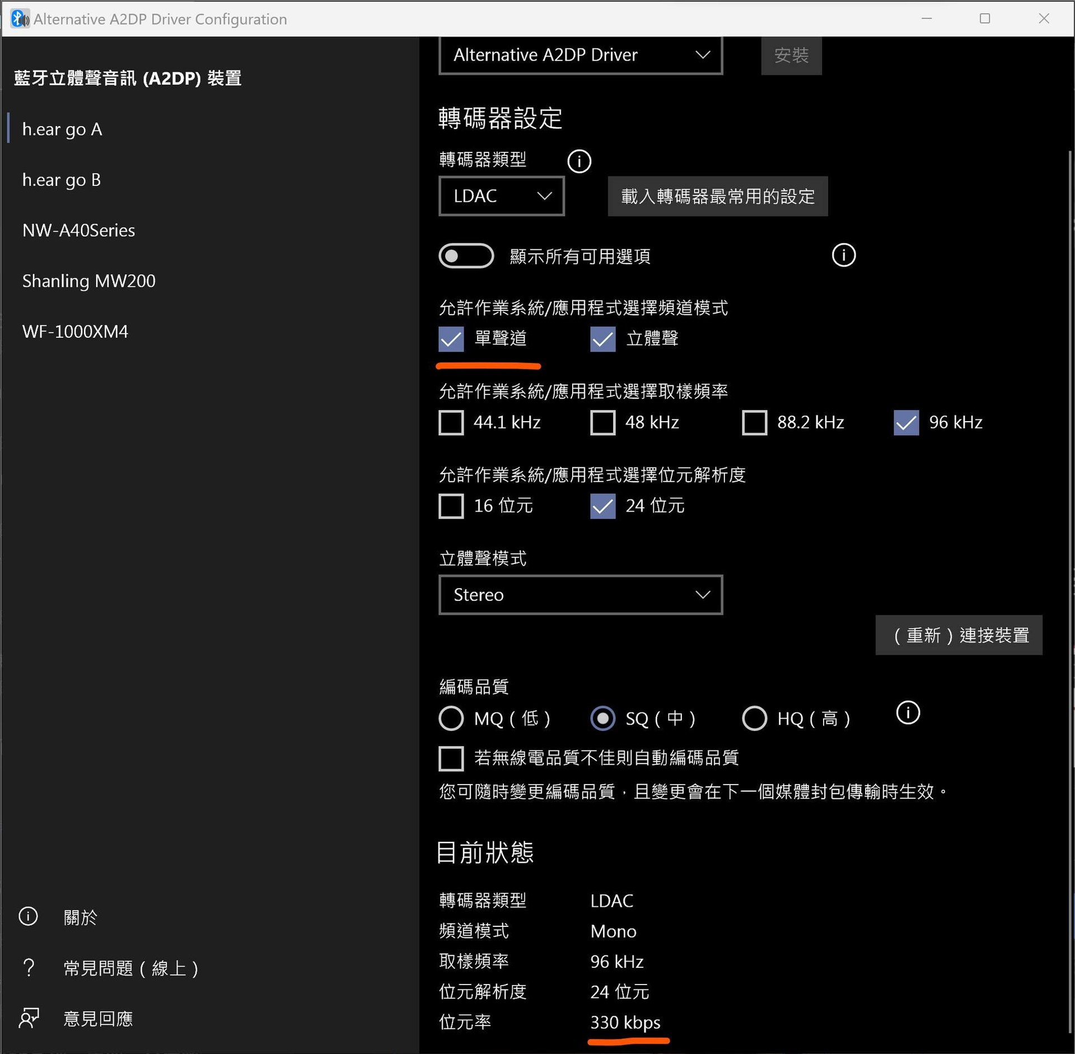The width and height of the screenshot is (1075, 1054).
Task: Click the info icon beside 顯示所有可用選項
Action: 843,255
